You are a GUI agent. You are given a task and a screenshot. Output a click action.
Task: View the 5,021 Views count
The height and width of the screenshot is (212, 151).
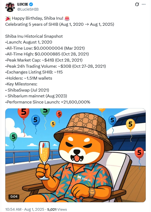(x=57, y=209)
